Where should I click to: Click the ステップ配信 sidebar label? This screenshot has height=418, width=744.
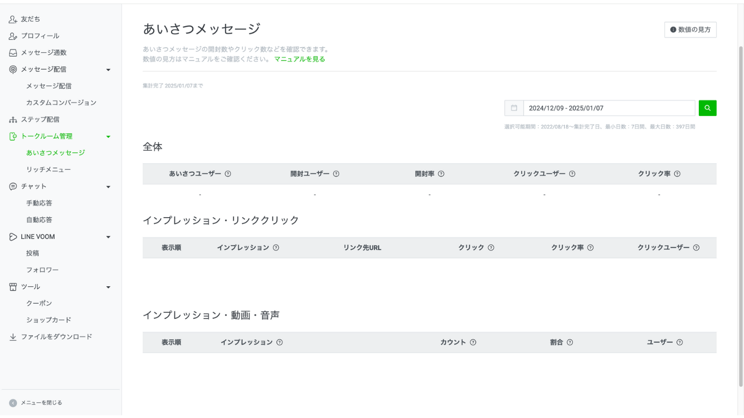tap(40, 119)
